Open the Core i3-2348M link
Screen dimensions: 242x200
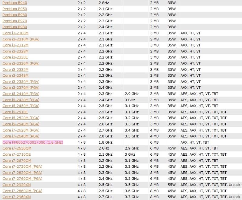tap(15, 75)
